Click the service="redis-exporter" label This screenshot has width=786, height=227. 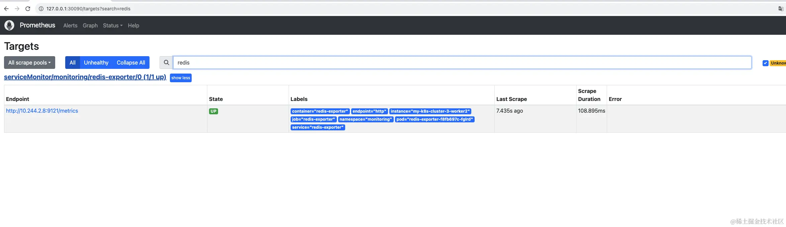pos(318,127)
